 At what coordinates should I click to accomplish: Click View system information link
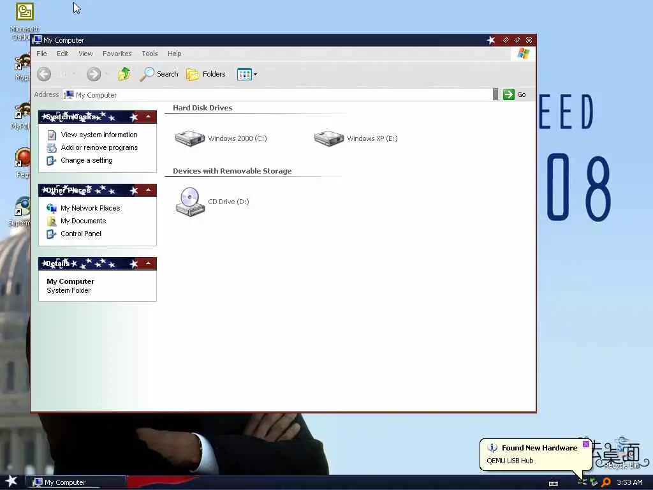(x=99, y=135)
